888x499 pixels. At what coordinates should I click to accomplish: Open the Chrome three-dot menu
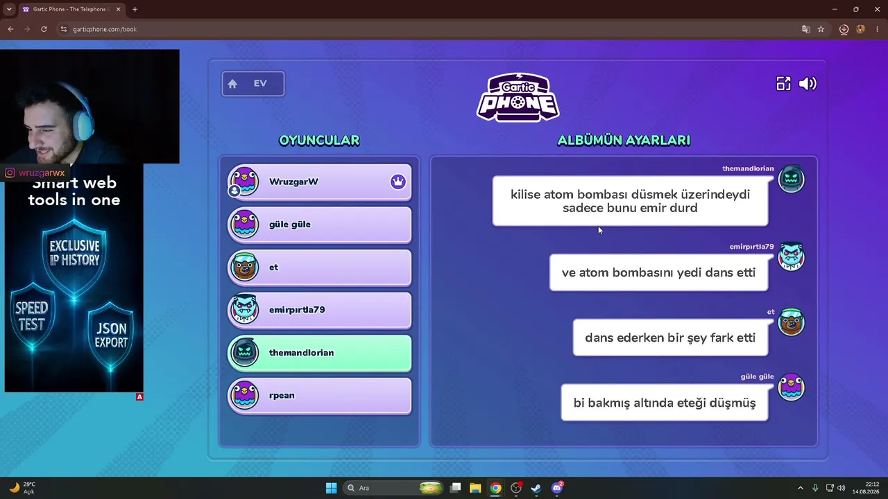tap(878, 29)
